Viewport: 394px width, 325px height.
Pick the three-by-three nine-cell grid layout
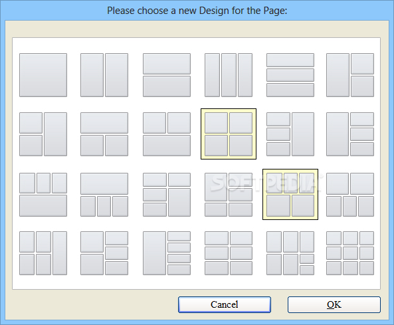click(x=350, y=253)
